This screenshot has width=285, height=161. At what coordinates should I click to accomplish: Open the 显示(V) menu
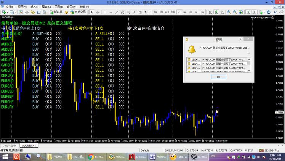pyautogui.click(x=22, y=7)
